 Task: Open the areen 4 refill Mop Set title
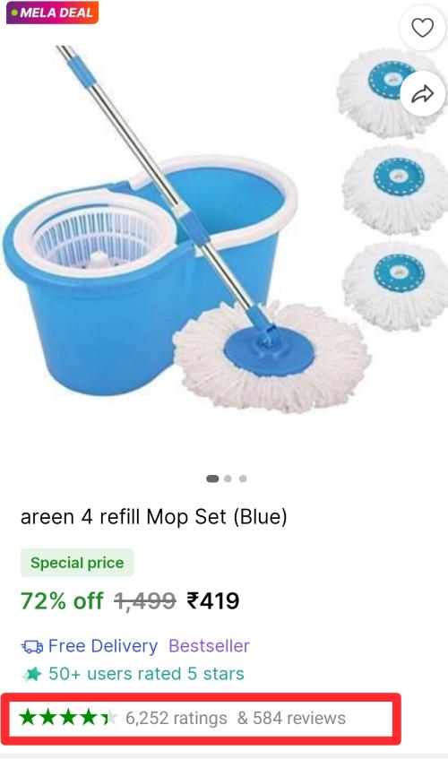pos(154,517)
